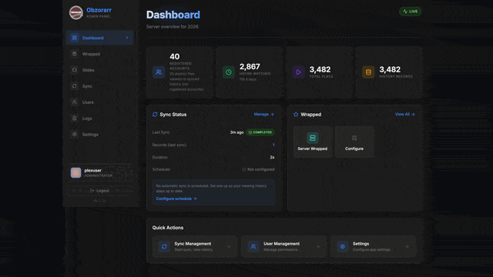The height and width of the screenshot is (277, 493).
Task: Click the Records last sync value 1
Action: coord(273,145)
